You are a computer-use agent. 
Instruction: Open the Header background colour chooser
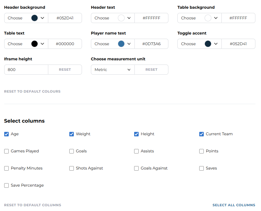point(26,18)
